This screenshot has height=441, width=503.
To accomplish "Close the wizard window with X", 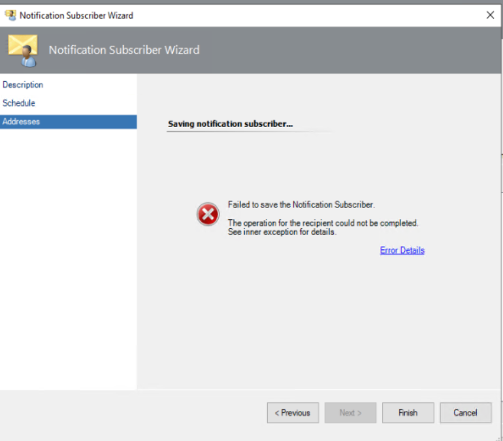I will pyautogui.click(x=490, y=15).
